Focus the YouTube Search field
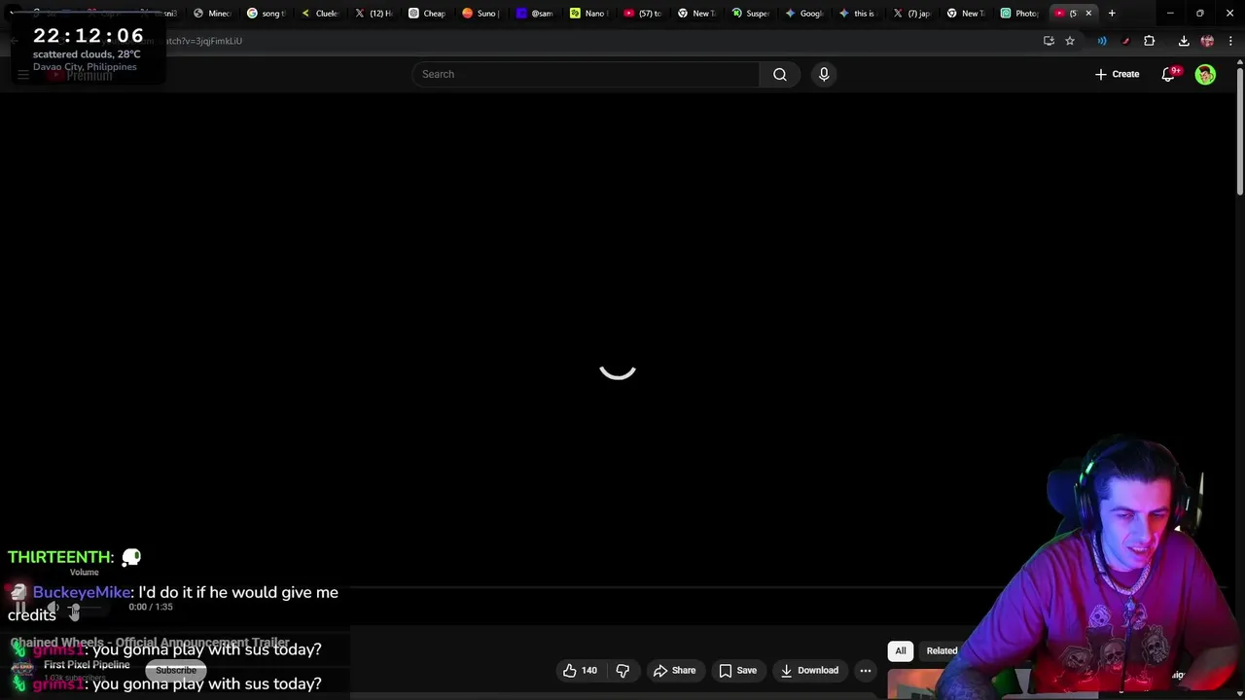Viewport: 1245px width, 700px height. pos(586,74)
